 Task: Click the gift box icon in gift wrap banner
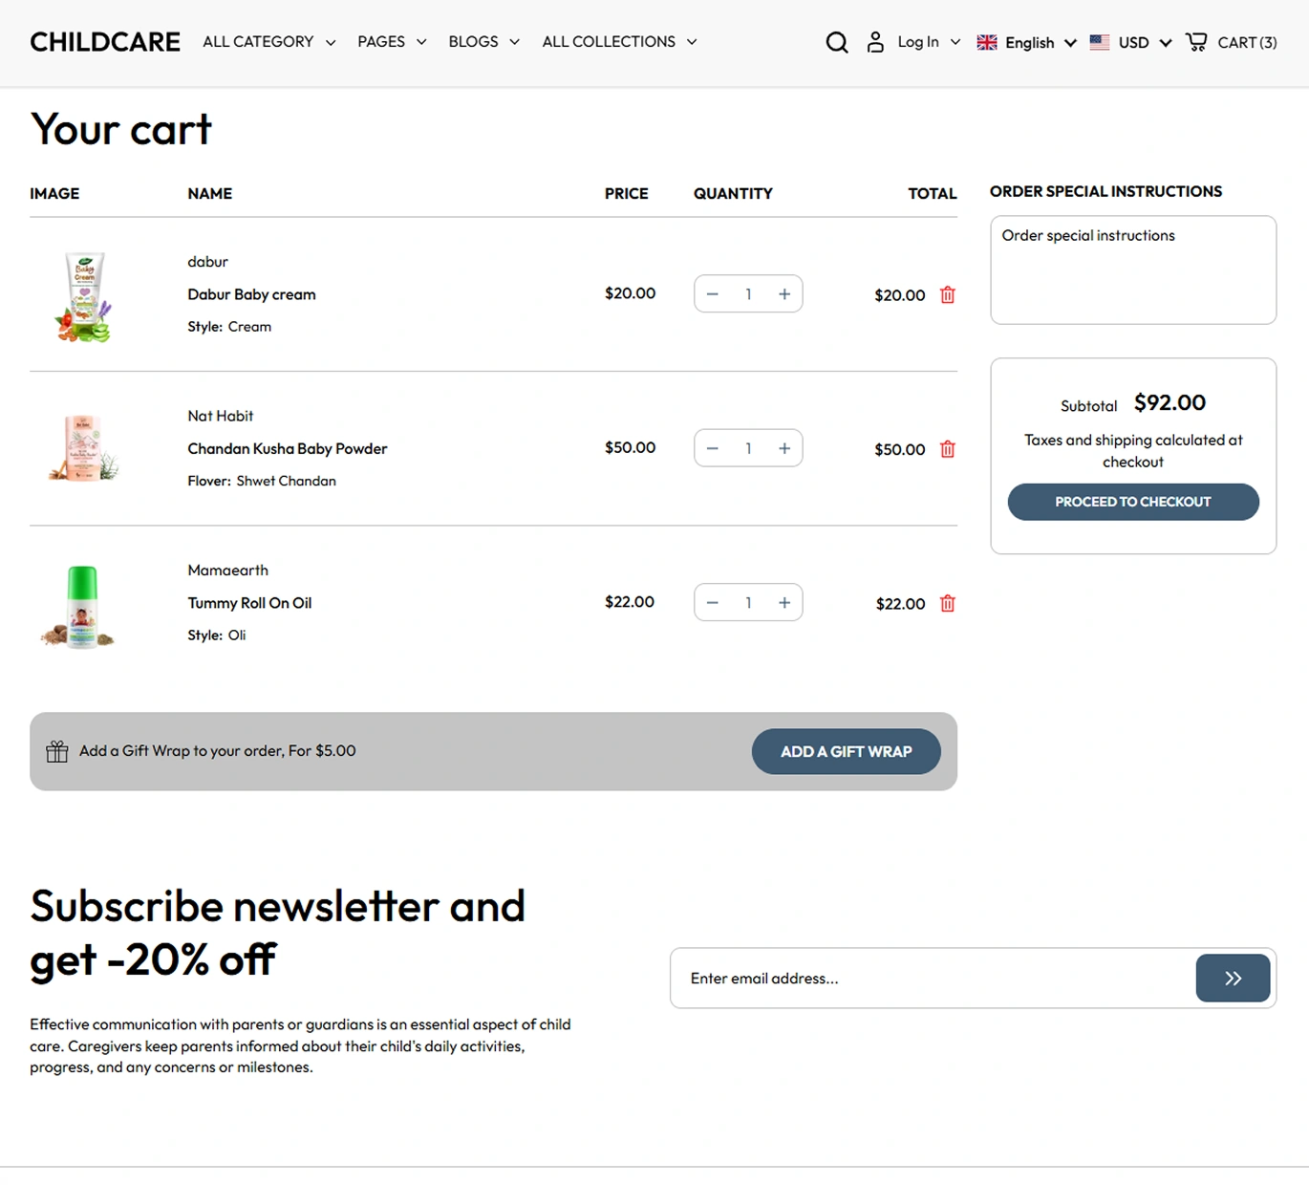57,751
